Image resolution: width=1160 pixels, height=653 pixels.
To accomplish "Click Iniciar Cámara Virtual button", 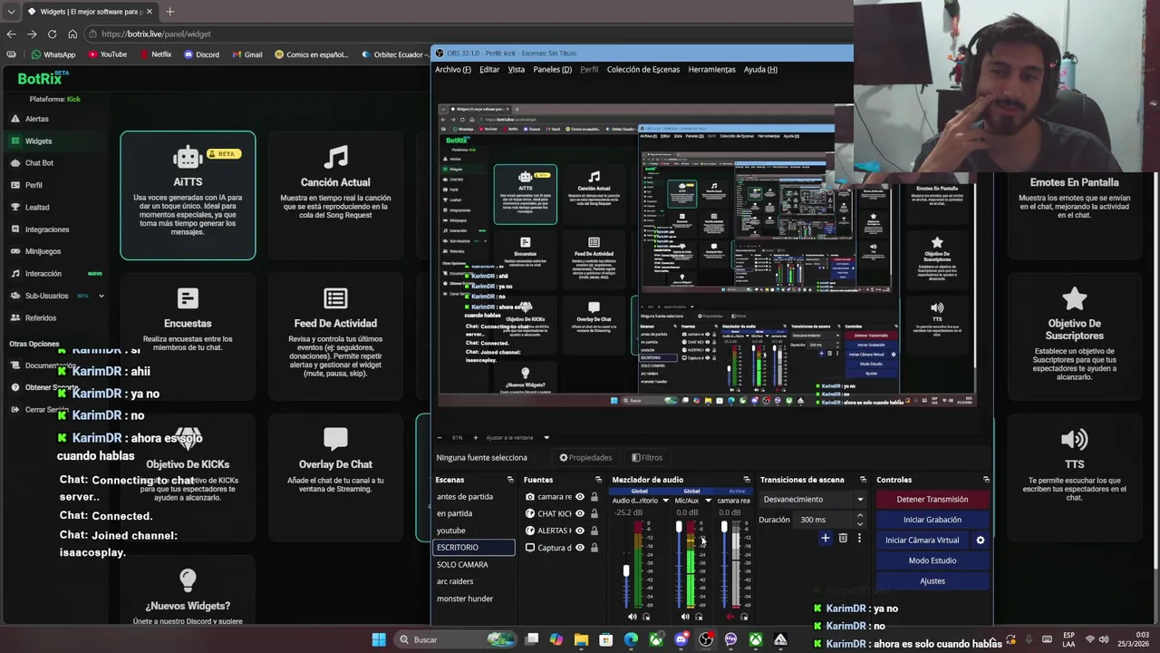I will pyautogui.click(x=922, y=541).
